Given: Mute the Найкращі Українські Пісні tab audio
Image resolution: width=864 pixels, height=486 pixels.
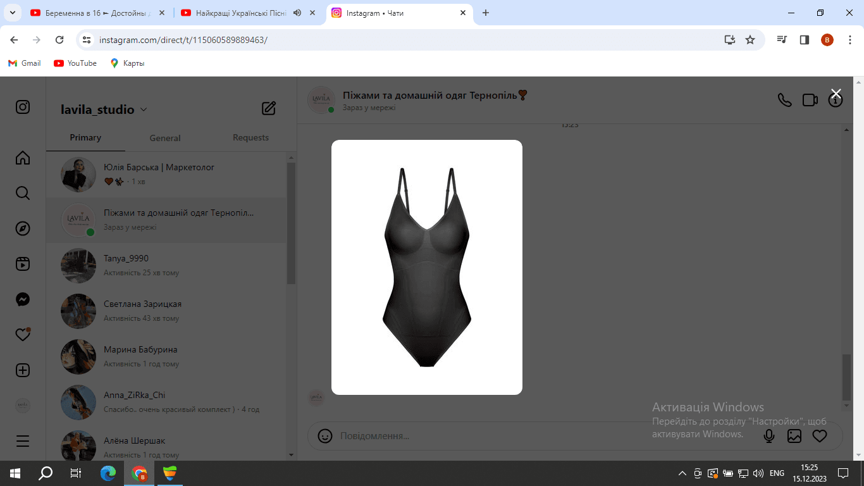Looking at the screenshot, I should click(x=297, y=13).
